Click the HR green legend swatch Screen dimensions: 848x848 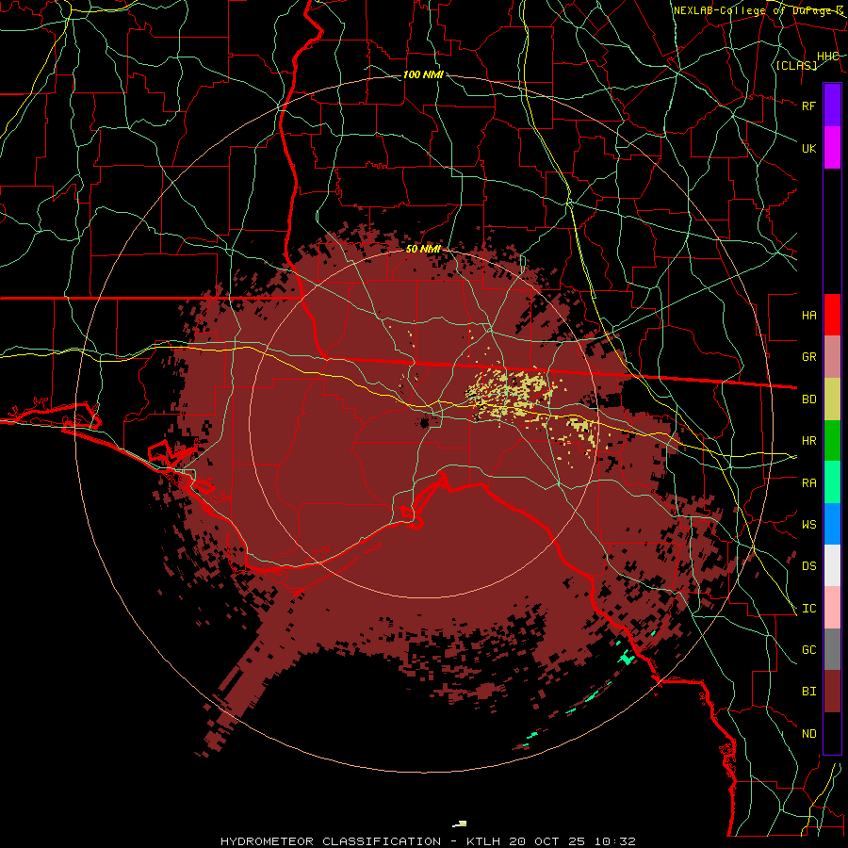point(832,440)
